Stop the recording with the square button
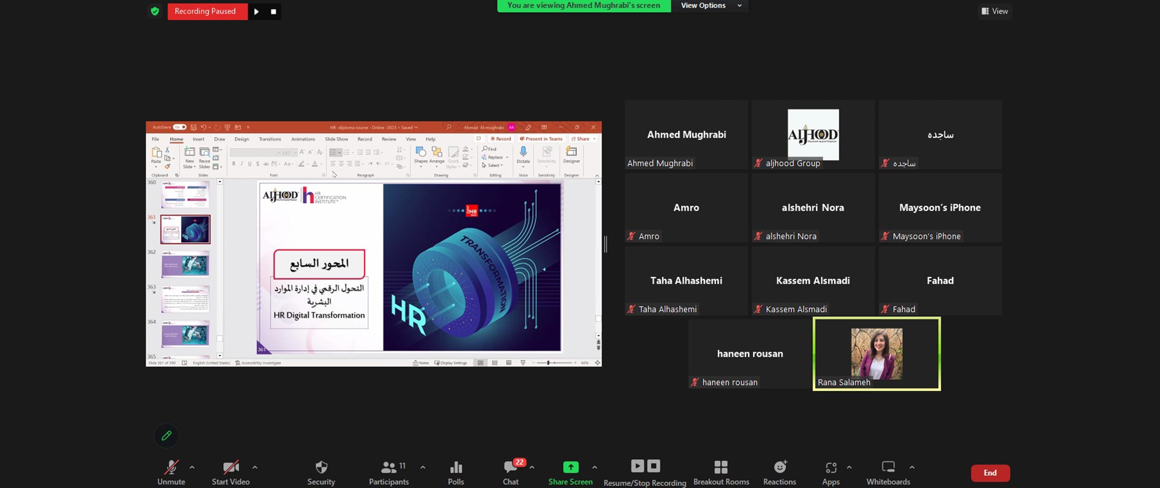This screenshot has height=488, width=1160. click(274, 11)
